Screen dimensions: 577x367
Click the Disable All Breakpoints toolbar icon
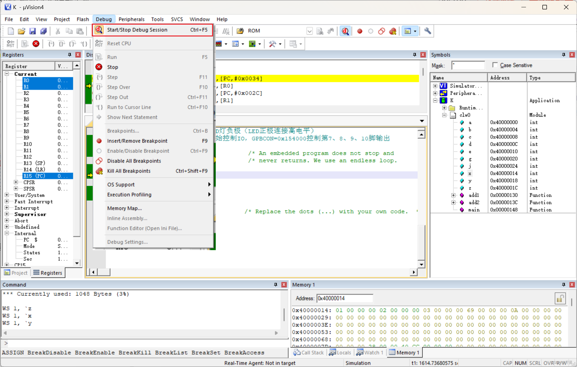point(382,31)
